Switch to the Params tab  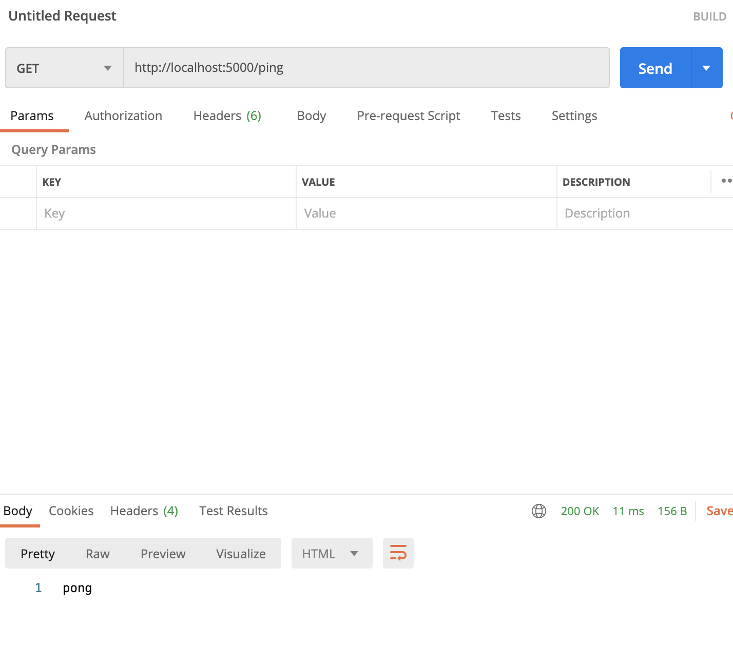tap(32, 116)
